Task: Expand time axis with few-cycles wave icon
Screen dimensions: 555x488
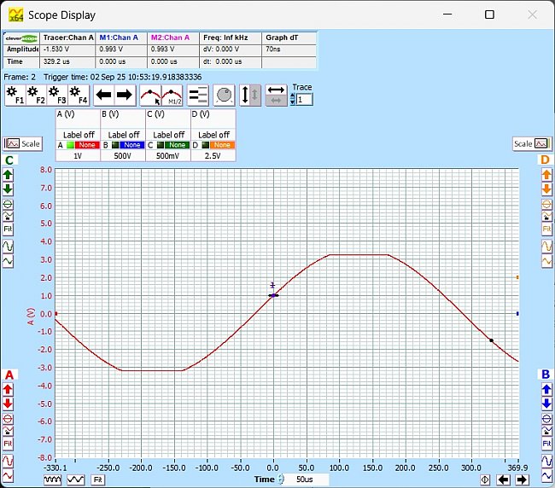Action: [x=76, y=479]
